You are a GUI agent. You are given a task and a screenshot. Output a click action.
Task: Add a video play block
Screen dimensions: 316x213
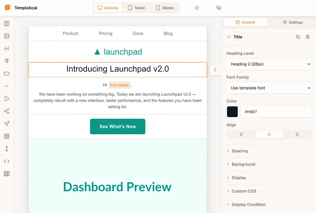tap(7, 99)
